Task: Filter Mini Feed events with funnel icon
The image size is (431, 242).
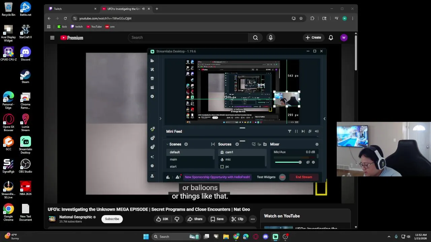Action: [x=290, y=131]
